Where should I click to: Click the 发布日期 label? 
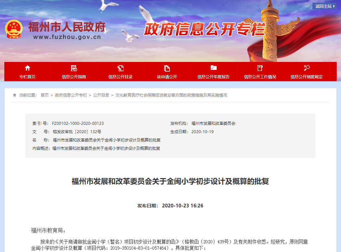click(x=148, y=206)
